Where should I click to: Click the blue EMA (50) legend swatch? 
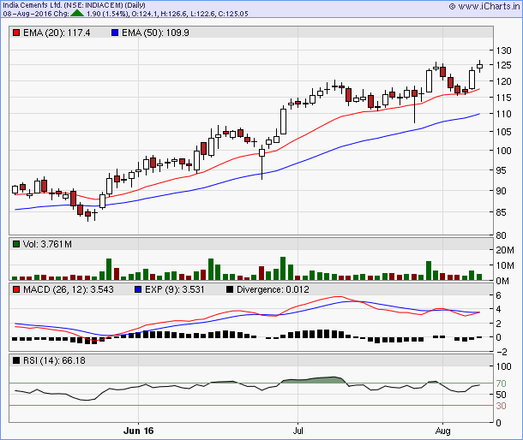[115, 33]
